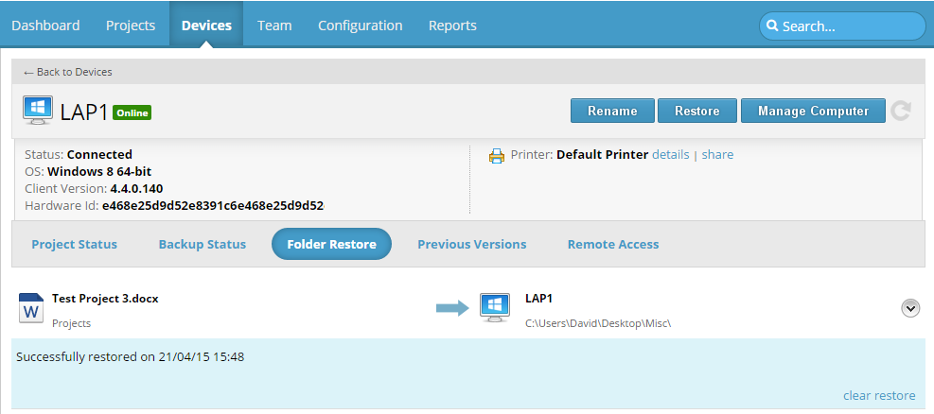
Task: Click the Manage Computer button
Action: tap(813, 111)
